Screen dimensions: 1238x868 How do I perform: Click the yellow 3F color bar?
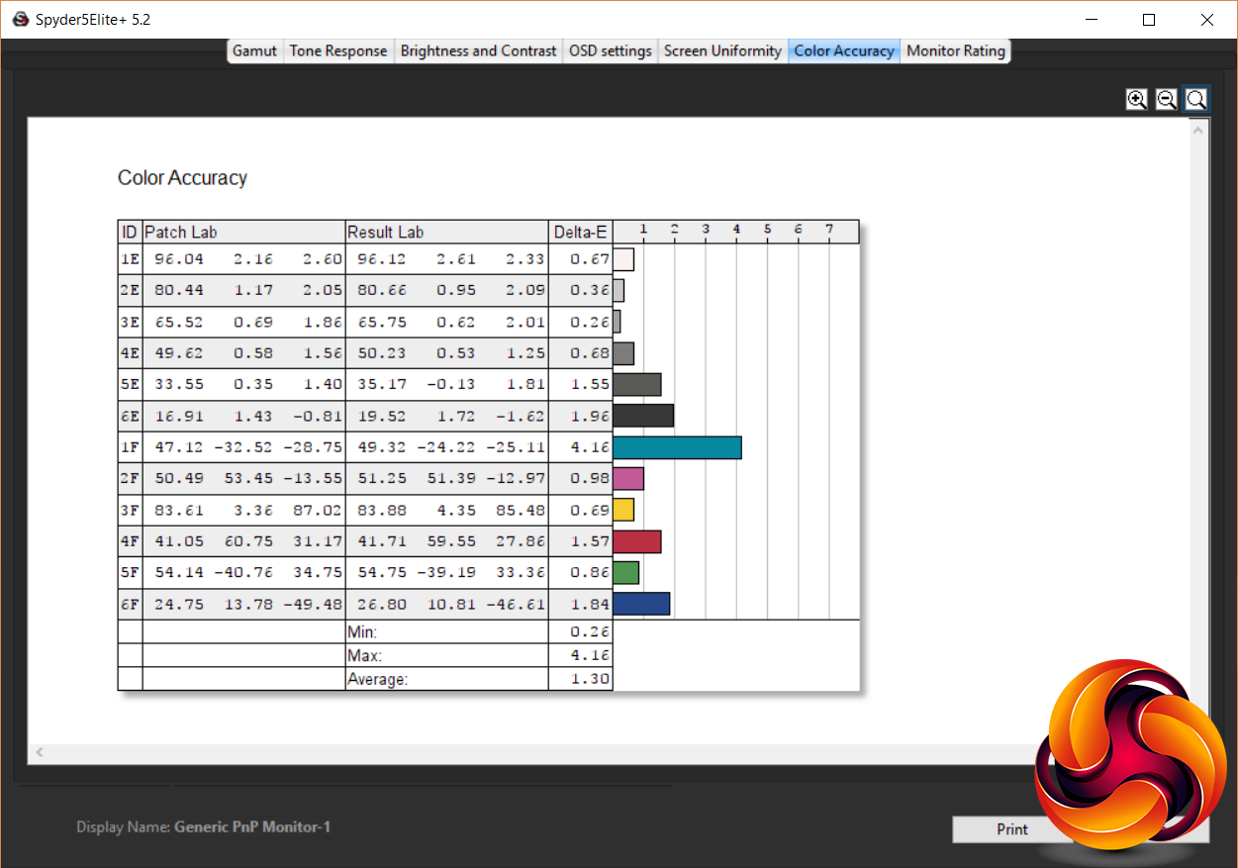pyautogui.click(x=623, y=510)
